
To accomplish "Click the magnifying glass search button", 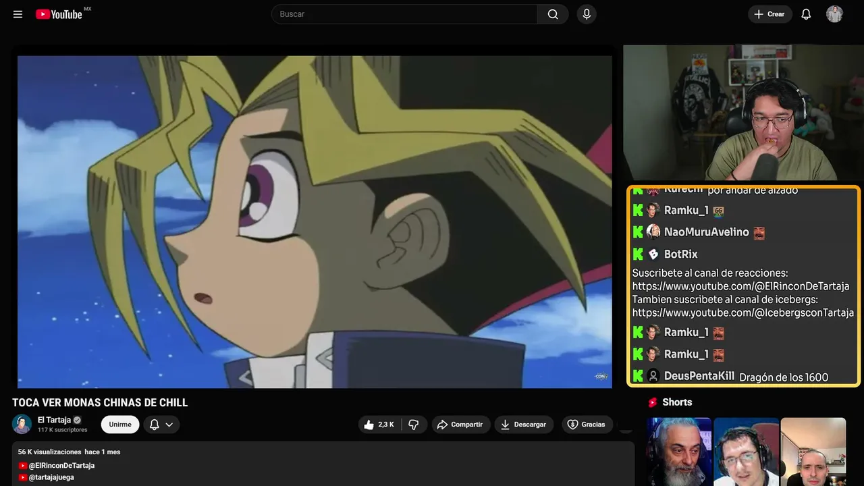I will [553, 14].
